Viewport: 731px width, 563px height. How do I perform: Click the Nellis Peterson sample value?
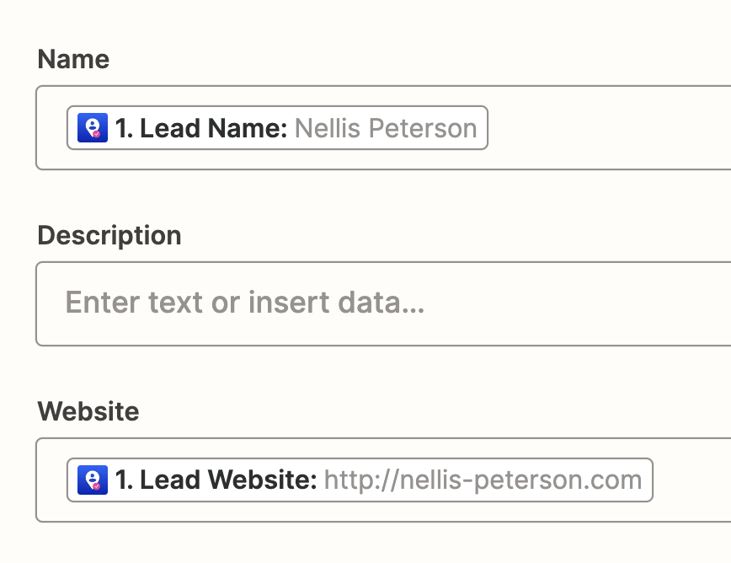tap(386, 128)
